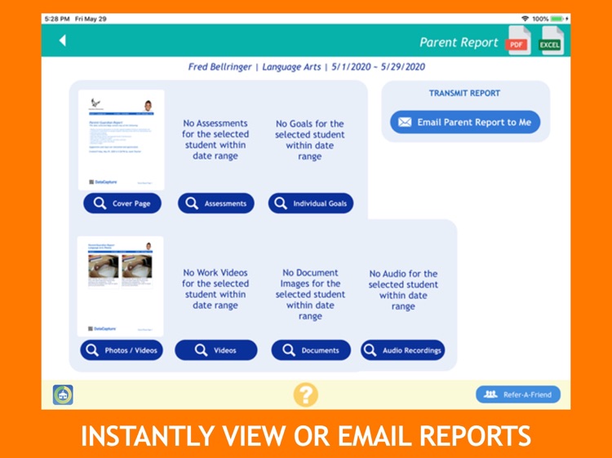Image resolution: width=612 pixels, height=458 pixels.
Task: Click the No Document Images message
Action: 310,294
